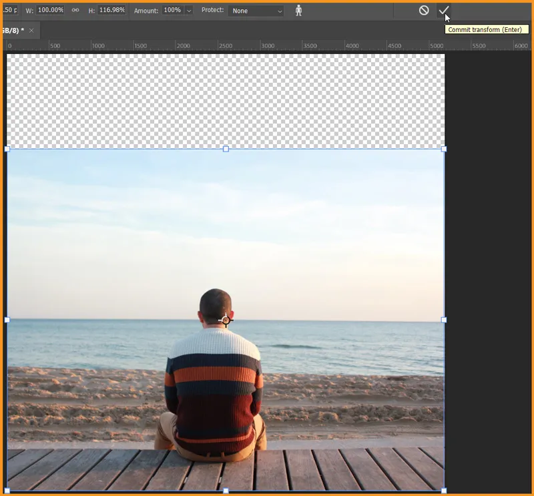Screen dimensions: 534x496
Task: Click the top-left corner transform handle
Action: pos(7,149)
